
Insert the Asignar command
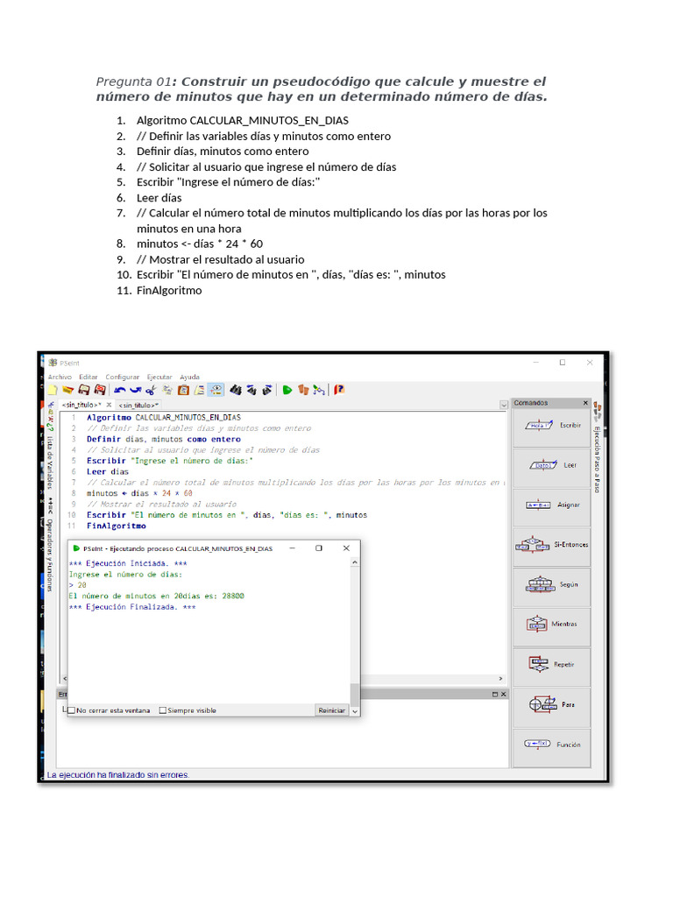pos(552,505)
